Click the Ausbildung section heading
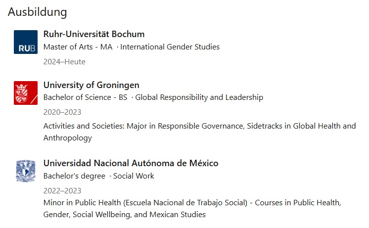The image size is (369, 228). [38, 12]
